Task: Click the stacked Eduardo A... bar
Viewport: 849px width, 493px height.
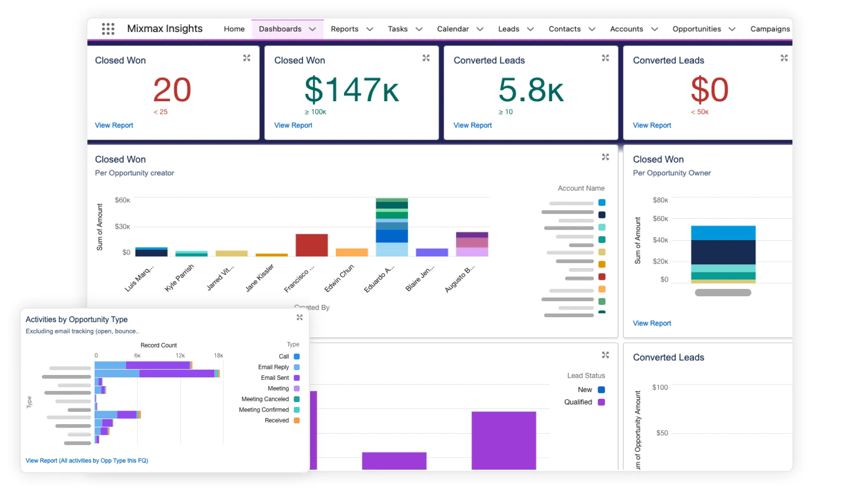Action: [x=392, y=227]
